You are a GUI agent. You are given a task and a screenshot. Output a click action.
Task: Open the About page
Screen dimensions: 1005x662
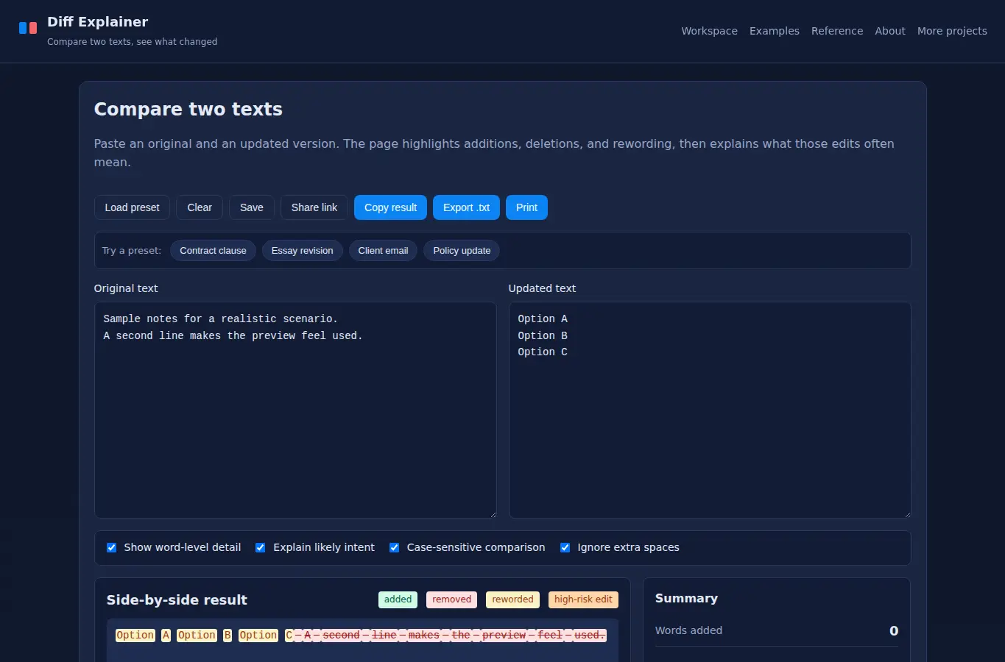coord(890,31)
